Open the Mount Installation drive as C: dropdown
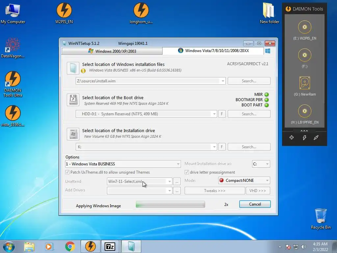 (261, 164)
